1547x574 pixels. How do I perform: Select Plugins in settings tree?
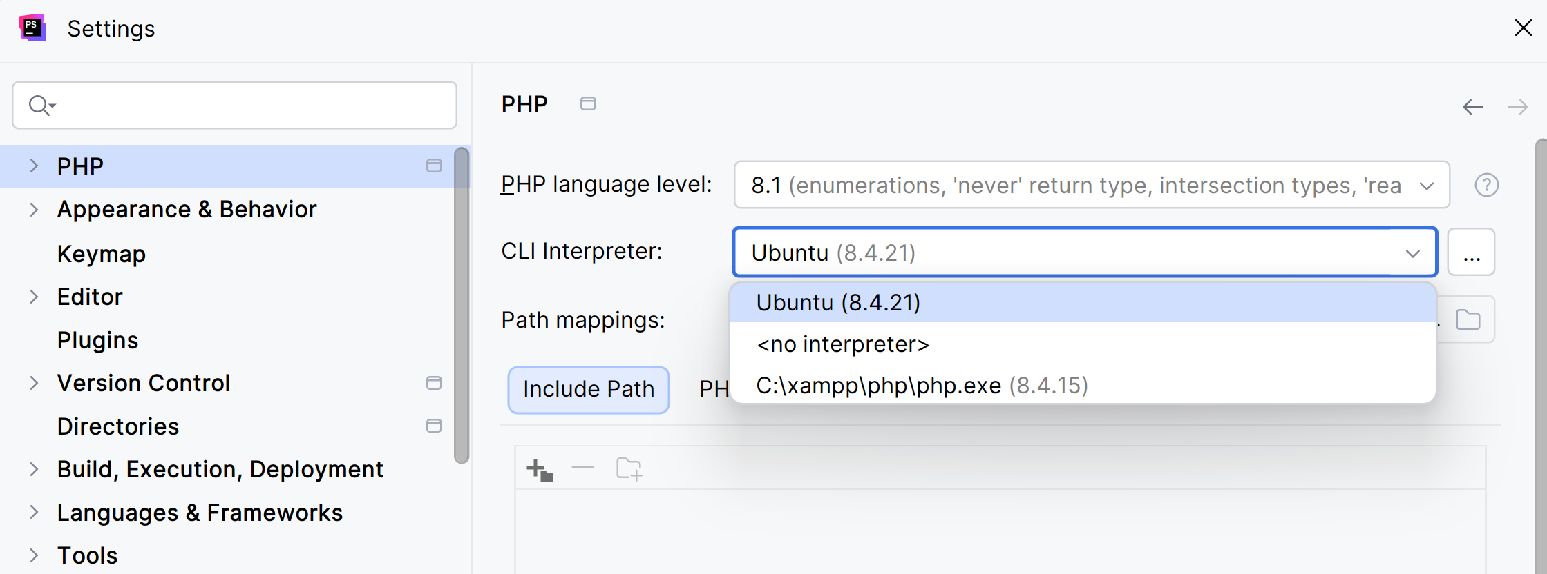click(x=98, y=340)
